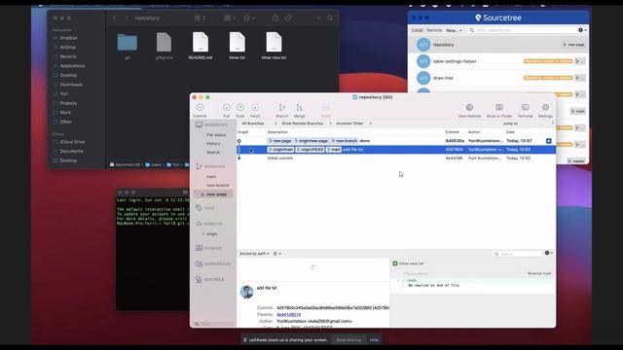Open History in Workspace
The image size is (623, 350).
click(213, 144)
